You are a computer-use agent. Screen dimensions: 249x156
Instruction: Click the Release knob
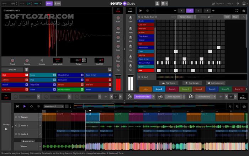coord(27,60)
